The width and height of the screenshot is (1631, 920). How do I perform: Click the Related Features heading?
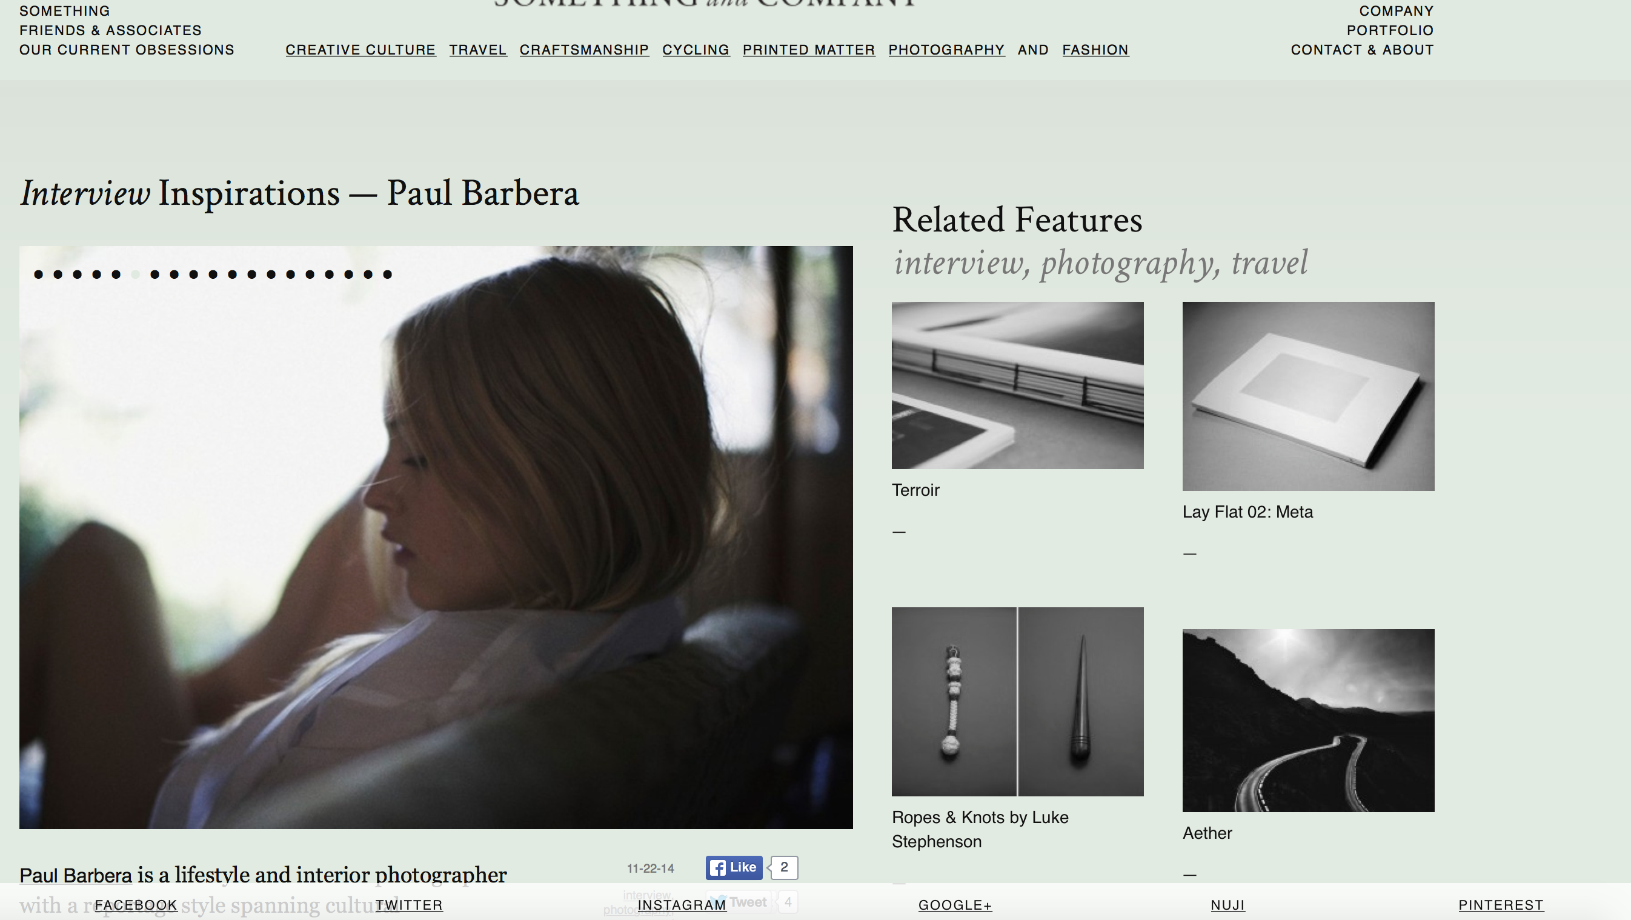[1017, 221]
